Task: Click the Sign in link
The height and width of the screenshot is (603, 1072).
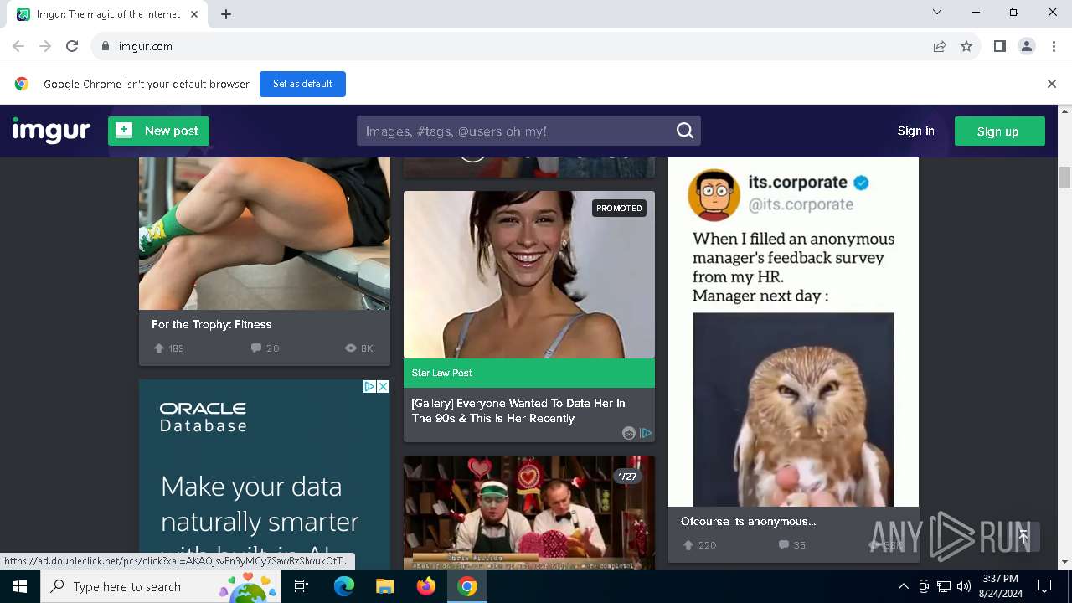Action: tap(915, 131)
